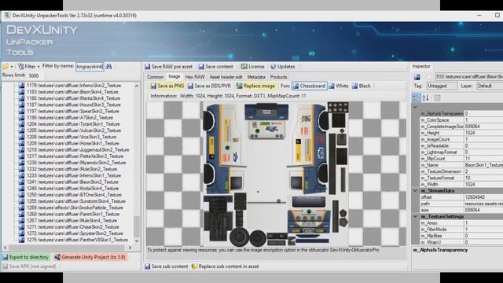The width and height of the screenshot is (503, 283).
Task: Click the m_ColorSpace property row
Action: point(461,120)
